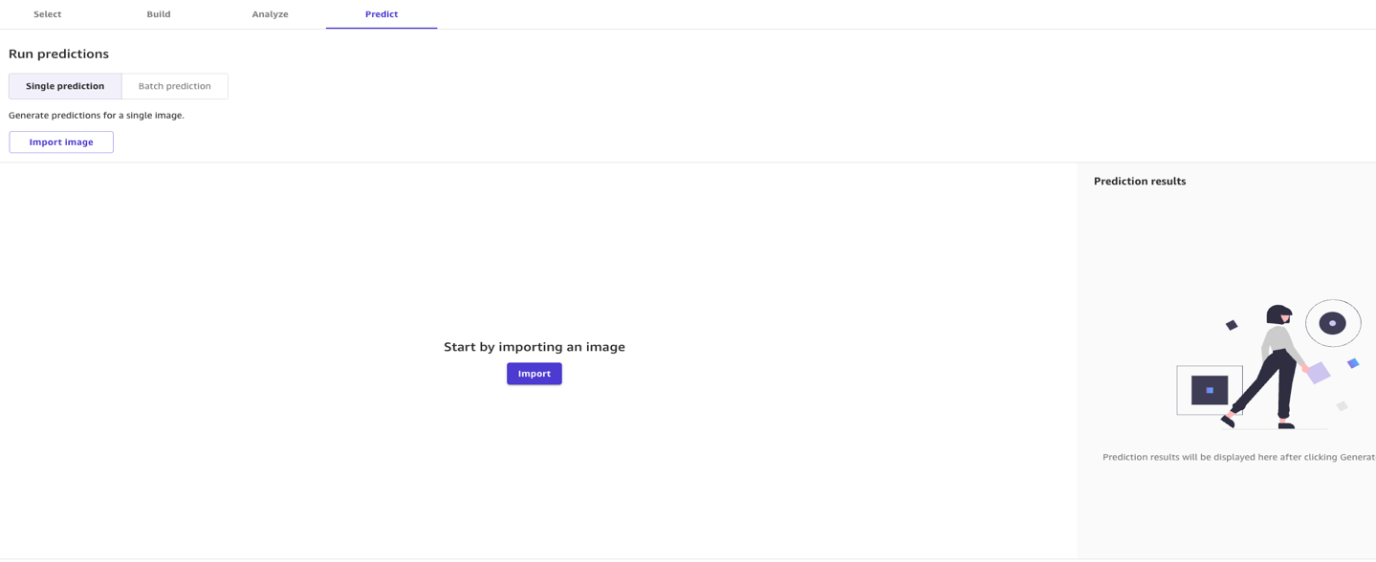Screen dimensions: 1376x562
Task: Click the Single prediction segment label
Action: (x=65, y=86)
